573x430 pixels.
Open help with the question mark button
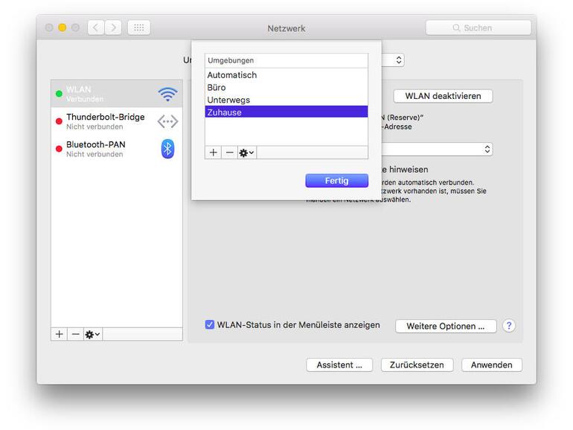click(x=509, y=326)
